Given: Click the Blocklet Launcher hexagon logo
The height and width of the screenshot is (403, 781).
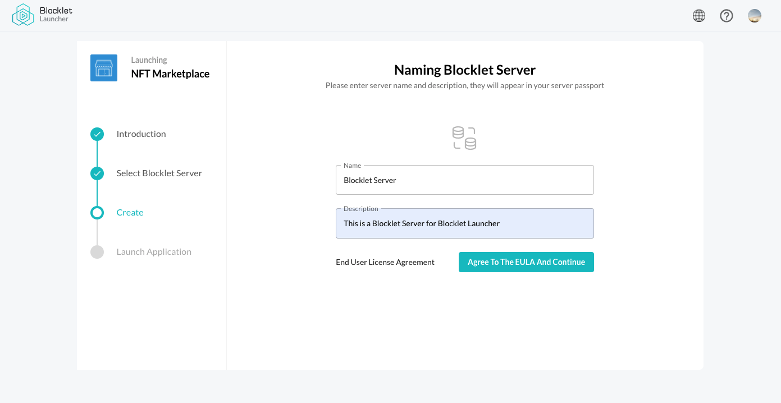Looking at the screenshot, I should [x=23, y=15].
